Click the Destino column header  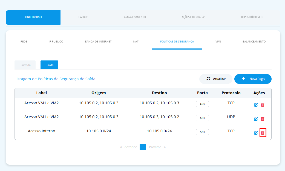tap(159, 93)
